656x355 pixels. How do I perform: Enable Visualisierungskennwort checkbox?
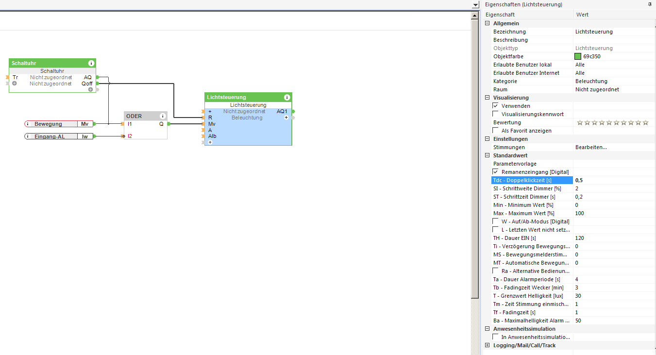pyautogui.click(x=496, y=114)
